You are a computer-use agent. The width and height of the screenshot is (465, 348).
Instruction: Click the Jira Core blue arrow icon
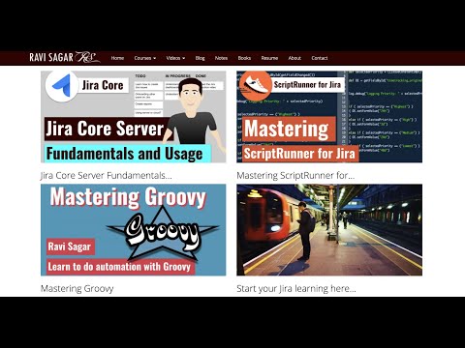point(62,86)
